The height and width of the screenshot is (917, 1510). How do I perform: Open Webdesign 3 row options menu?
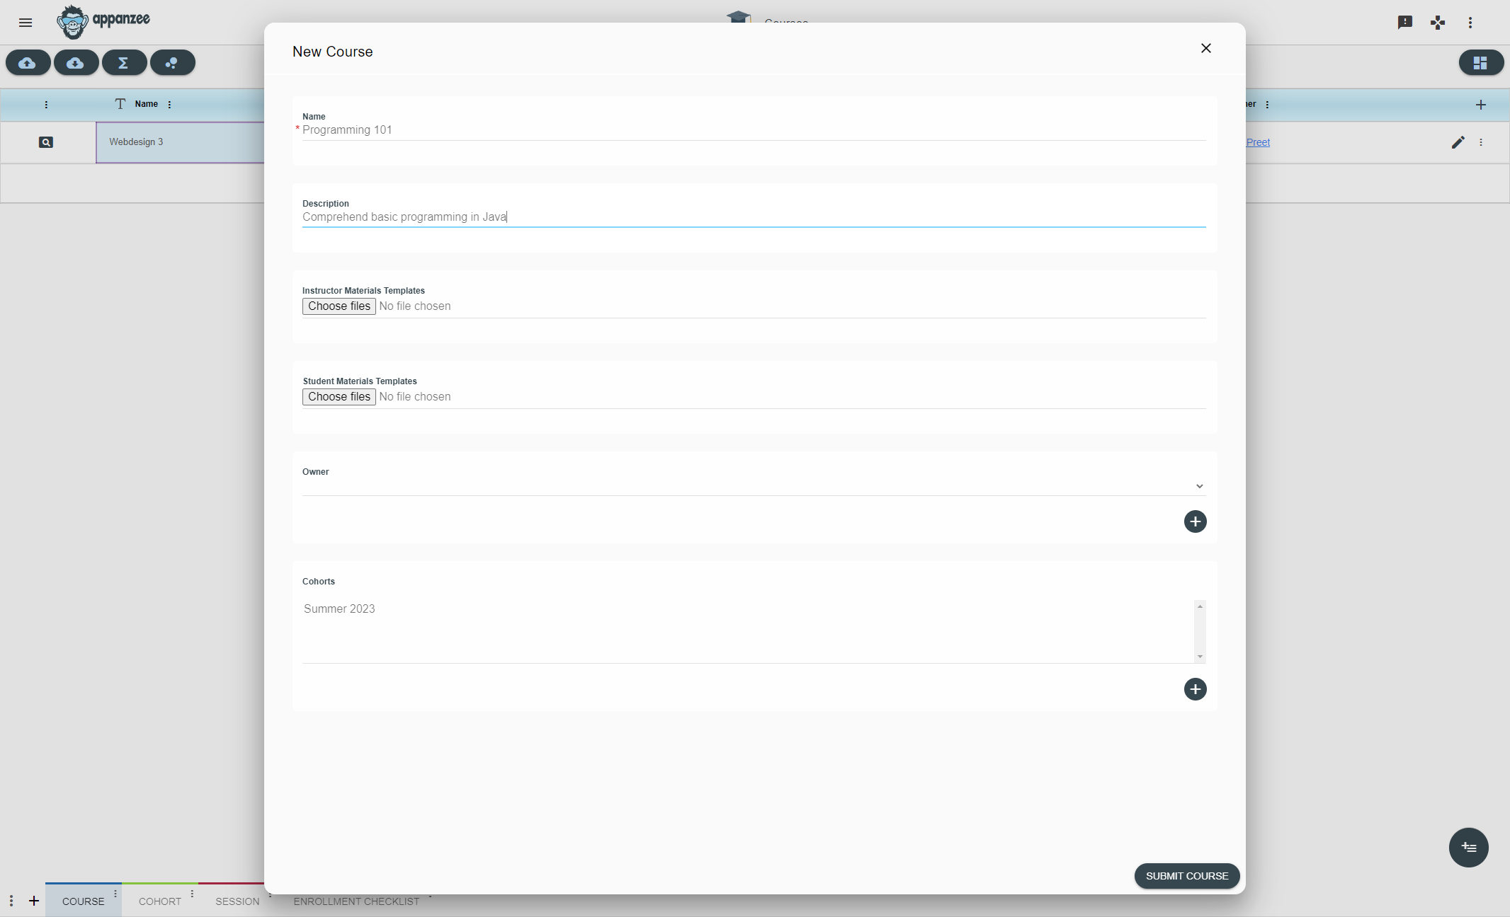pyautogui.click(x=1481, y=142)
